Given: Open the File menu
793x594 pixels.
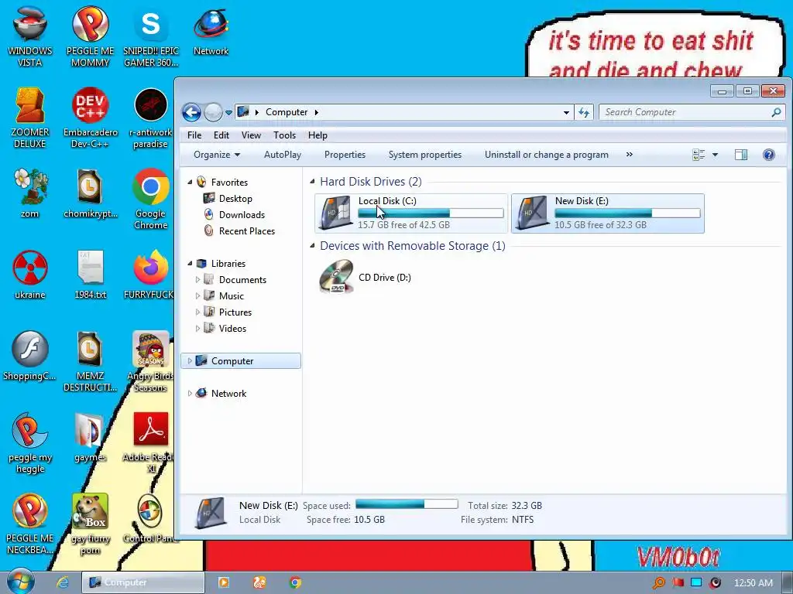Looking at the screenshot, I should point(194,135).
